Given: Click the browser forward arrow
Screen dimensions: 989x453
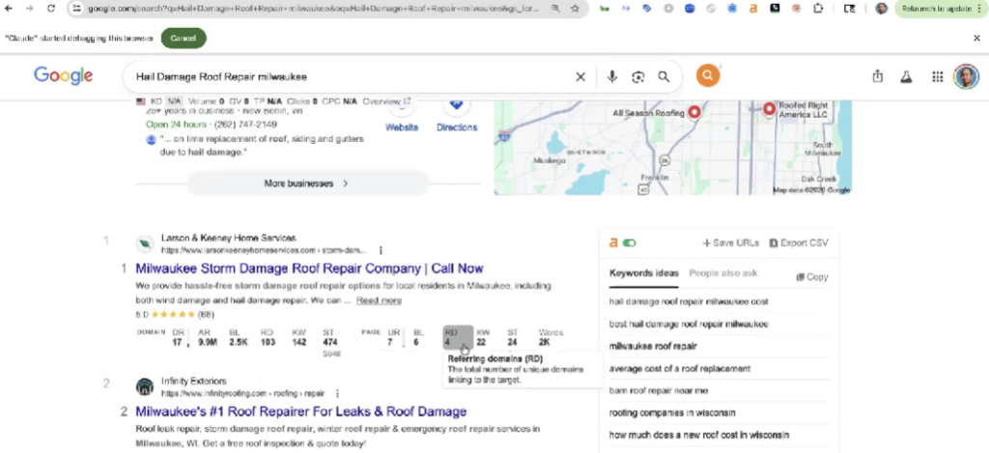Looking at the screenshot, I should [30, 9].
